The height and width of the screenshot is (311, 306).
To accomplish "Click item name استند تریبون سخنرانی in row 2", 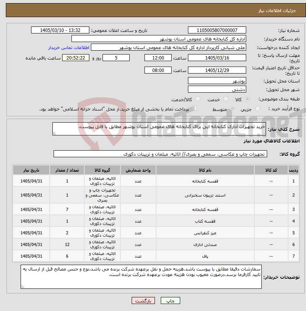I will point(205,195).
